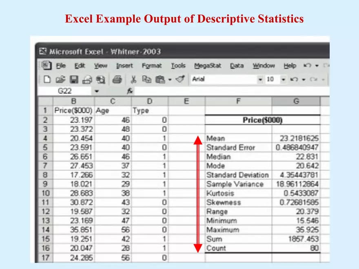Click the Median value 22.831

click(x=296, y=157)
